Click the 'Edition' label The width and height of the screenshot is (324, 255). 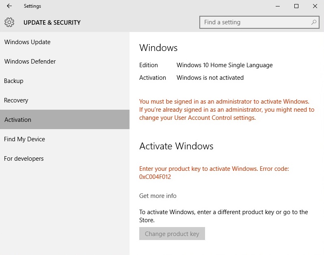click(148, 65)
